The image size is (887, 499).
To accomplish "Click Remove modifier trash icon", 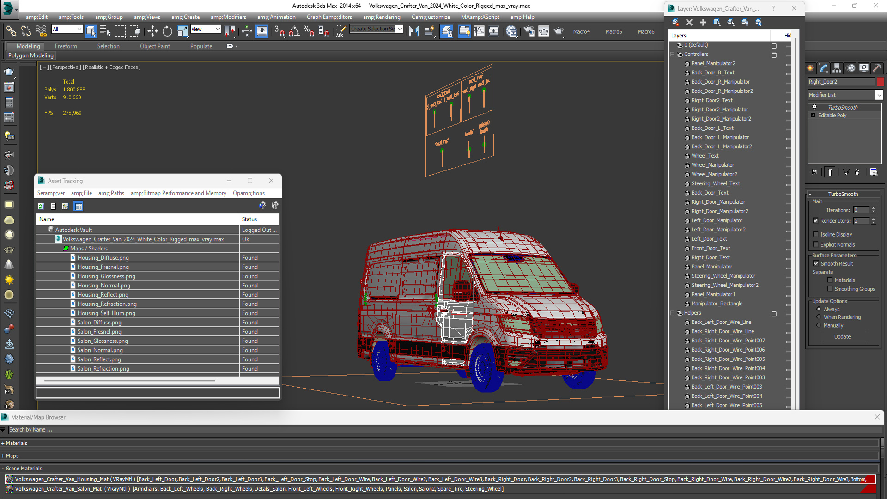I will (x=857, y=172).
